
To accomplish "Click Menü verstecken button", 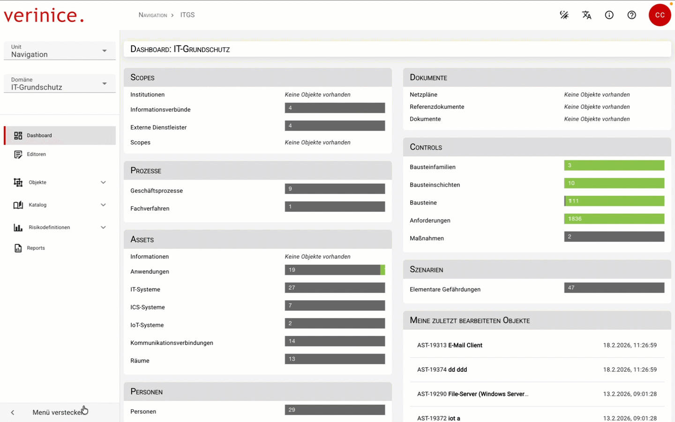I will tap(60, 413).
